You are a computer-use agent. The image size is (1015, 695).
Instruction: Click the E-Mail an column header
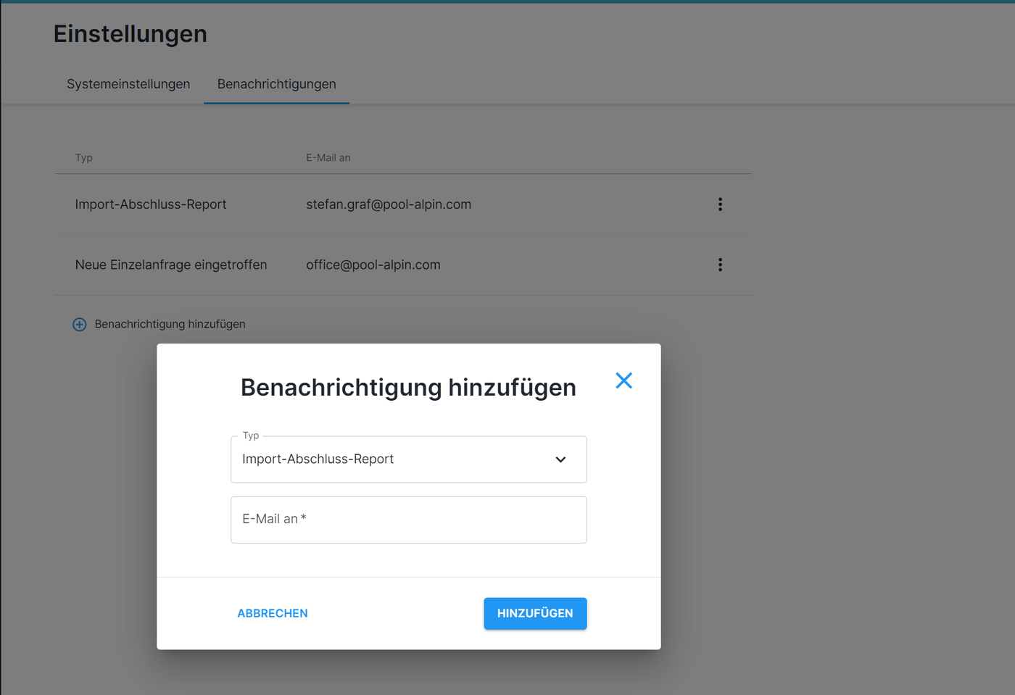point(328,158)
